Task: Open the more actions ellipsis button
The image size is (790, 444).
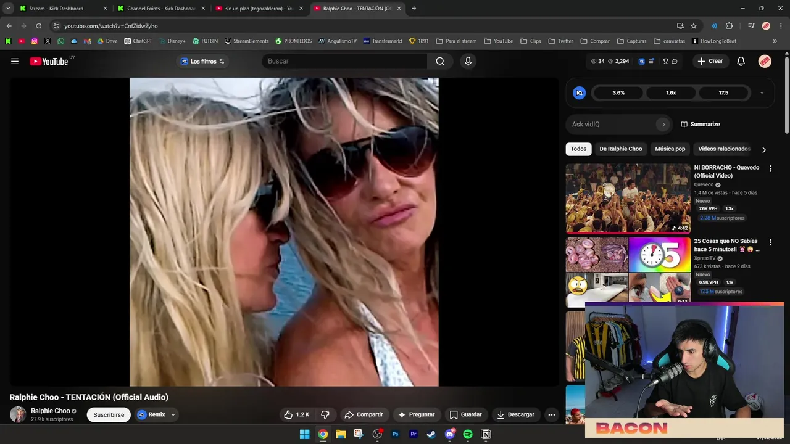Action: [552, 414]
